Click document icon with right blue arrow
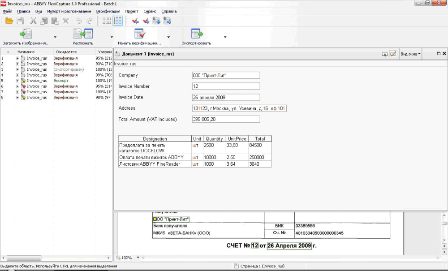448x271 pixels. point(167,21)
